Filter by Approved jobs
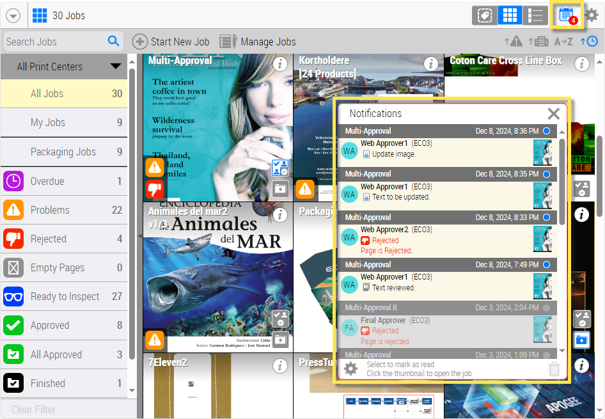The width and height of the screenshot is (605, 419). pyautogui.click(x=64, y=325)
